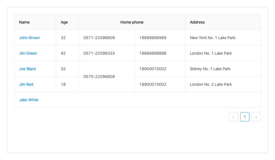
Task: Click the Address column header
Action: pyautogui.click(x=197, y=22)
